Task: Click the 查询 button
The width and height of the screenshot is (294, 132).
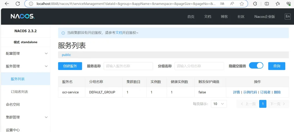Action: 277,66
